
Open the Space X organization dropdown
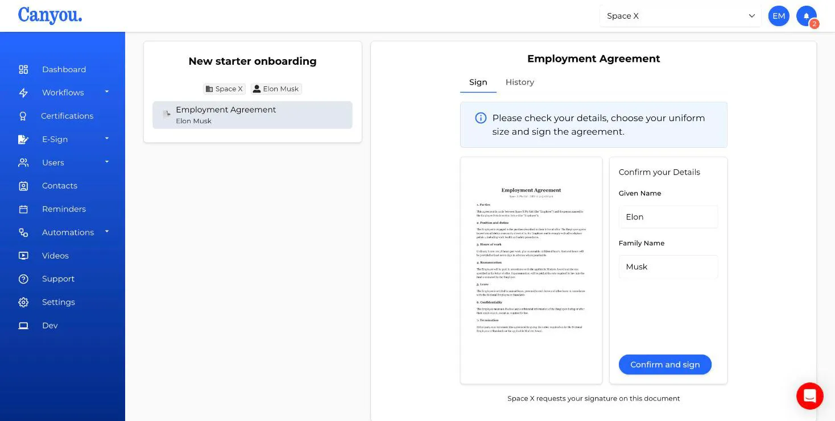[680, 16]
